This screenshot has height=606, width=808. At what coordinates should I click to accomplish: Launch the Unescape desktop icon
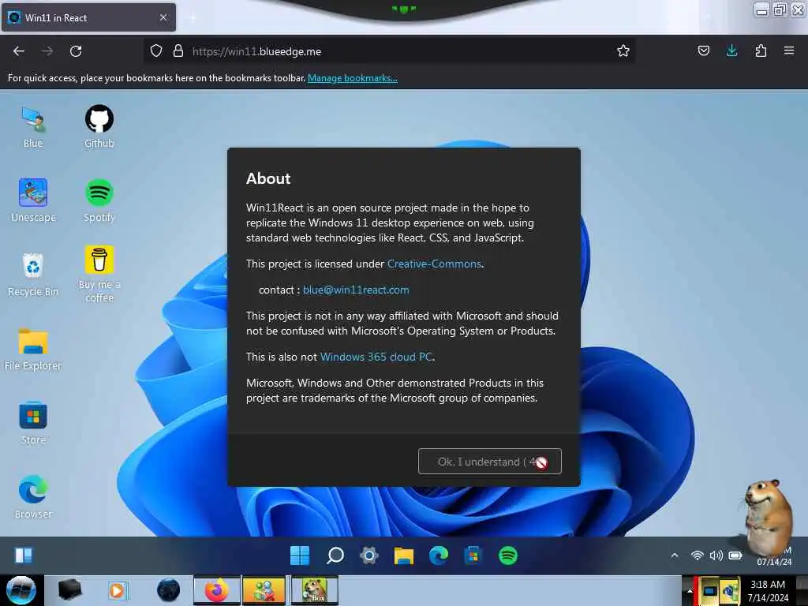tap(33, 200)
